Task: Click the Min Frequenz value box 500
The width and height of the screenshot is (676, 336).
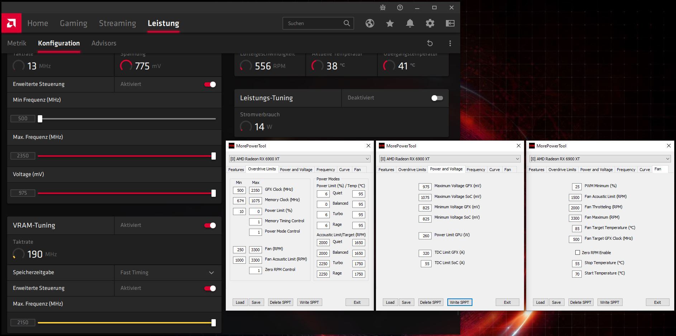Action: (23, 118)
